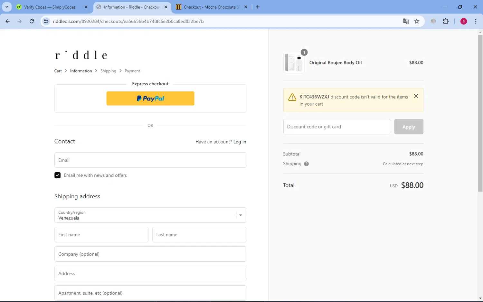The image size is (483, 302).
Task: Click the globe icon in the toolbar
Action: [433, 21]
